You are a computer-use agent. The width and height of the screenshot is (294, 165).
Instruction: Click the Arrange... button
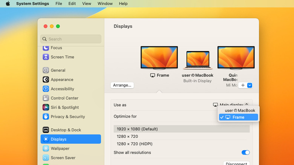coord(122,85)
